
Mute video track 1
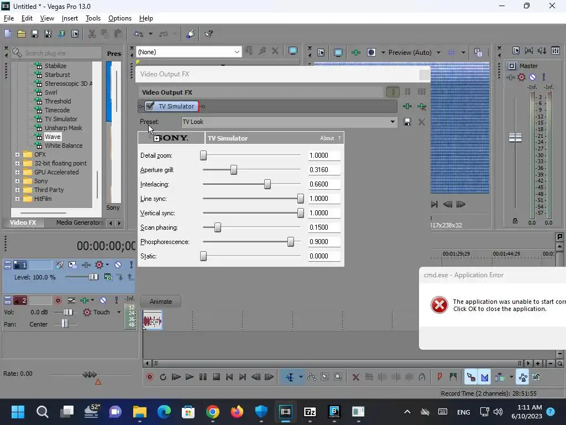[x=118, y=265]
